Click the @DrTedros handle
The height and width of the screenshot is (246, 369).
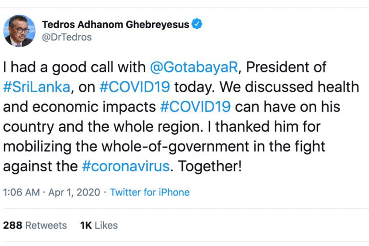click(66, 37)
